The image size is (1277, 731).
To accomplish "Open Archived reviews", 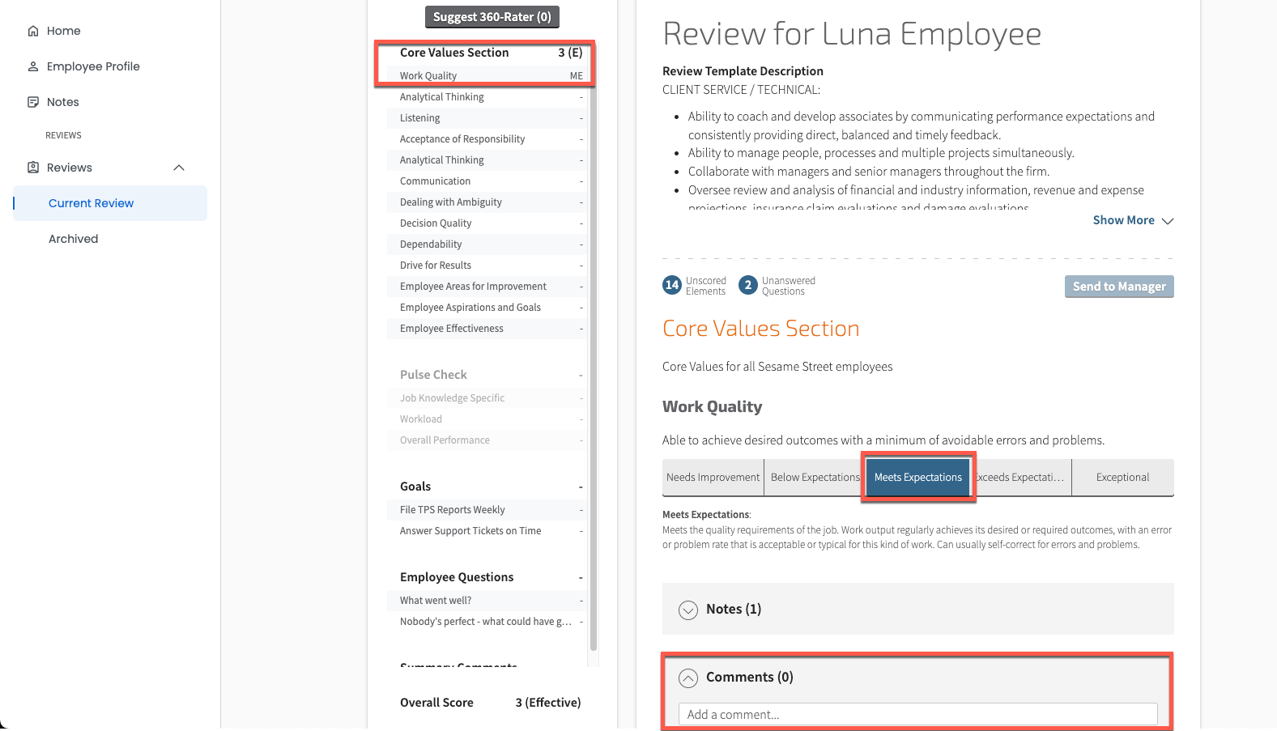I will pyautogui.click(x=73, y=239).
